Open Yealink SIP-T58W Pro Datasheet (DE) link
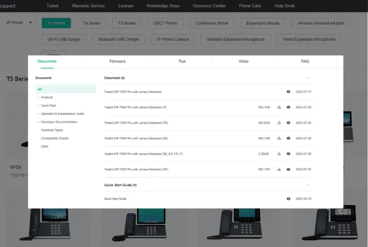This screenshot has width=368, height=247. click(136, 169)
